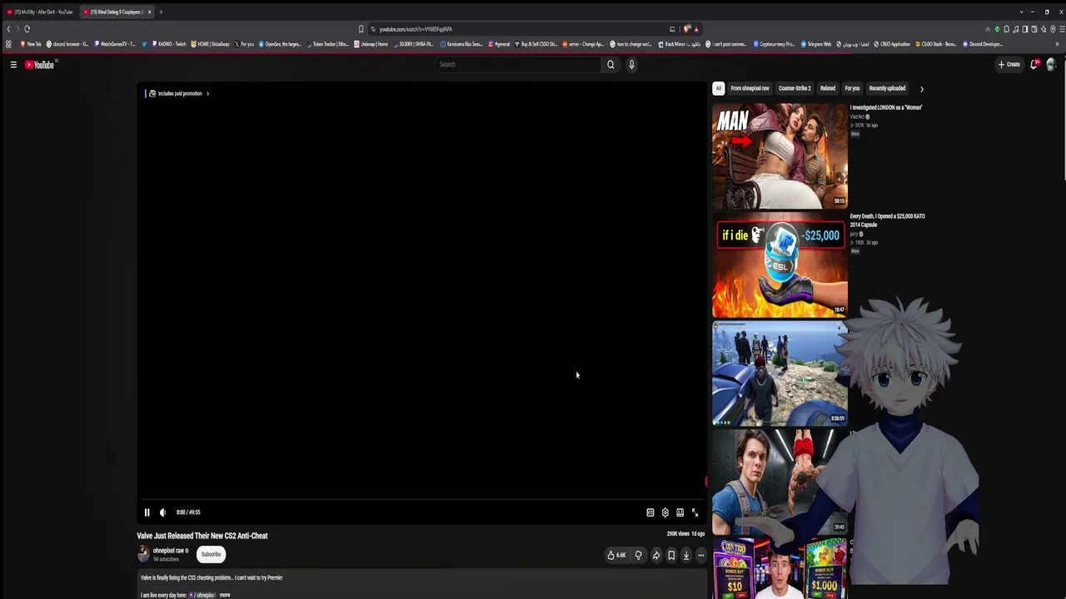Open the YouTube guide hamburger menu

(x=13, y=64)
